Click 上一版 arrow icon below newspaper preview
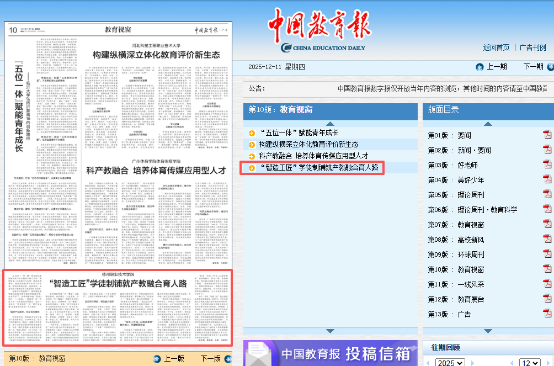554x366 pixels. 157,359
